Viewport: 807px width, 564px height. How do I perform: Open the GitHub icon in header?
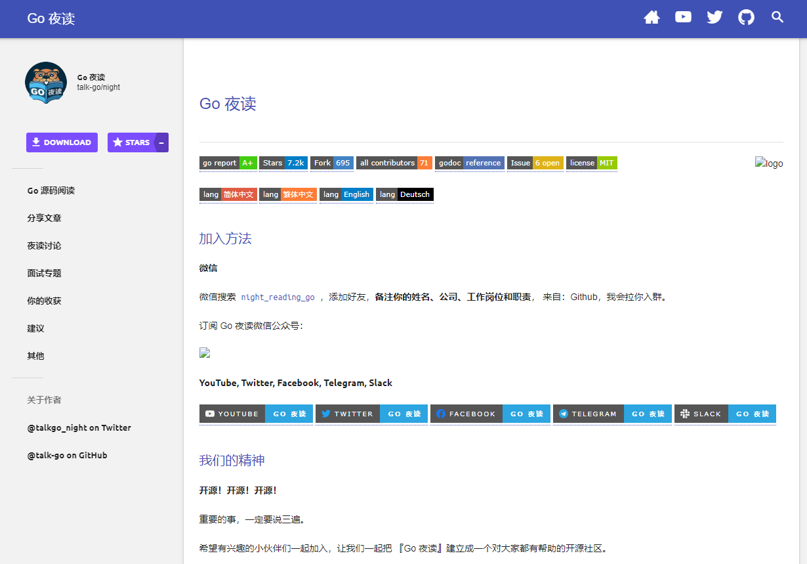click(x=746, y=18)
